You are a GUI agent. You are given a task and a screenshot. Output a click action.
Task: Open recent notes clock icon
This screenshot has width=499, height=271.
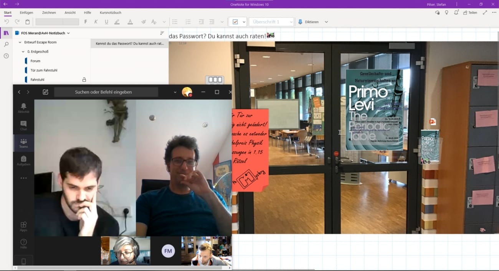tap(6, 56)
